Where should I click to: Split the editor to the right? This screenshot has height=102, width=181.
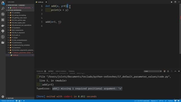(175, 2)
